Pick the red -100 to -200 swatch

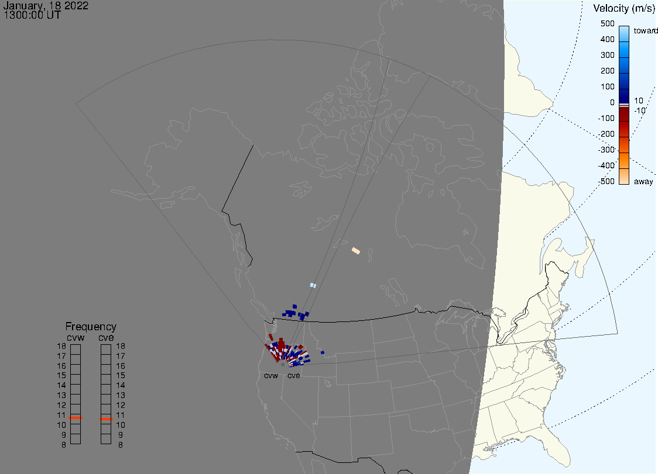624,130
